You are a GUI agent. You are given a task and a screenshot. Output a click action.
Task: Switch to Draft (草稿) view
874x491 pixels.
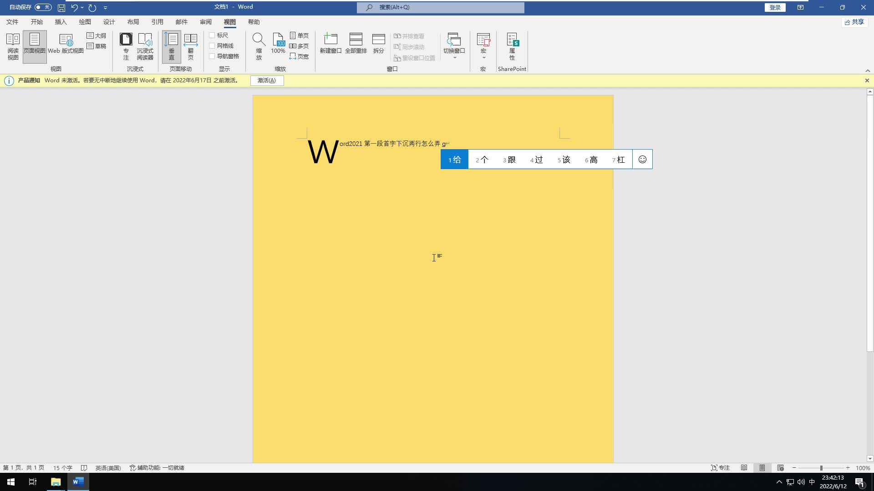click(x=97, y=46)
